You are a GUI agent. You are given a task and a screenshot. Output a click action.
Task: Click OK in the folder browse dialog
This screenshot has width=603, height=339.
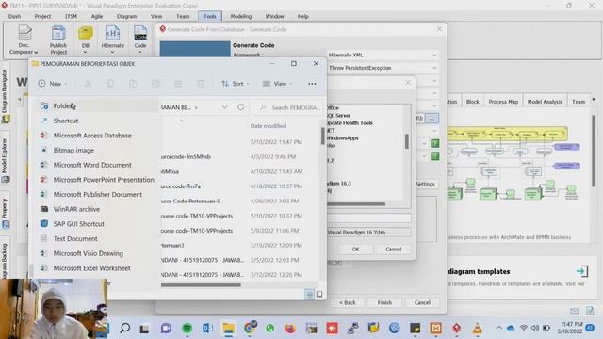(356, 249)
